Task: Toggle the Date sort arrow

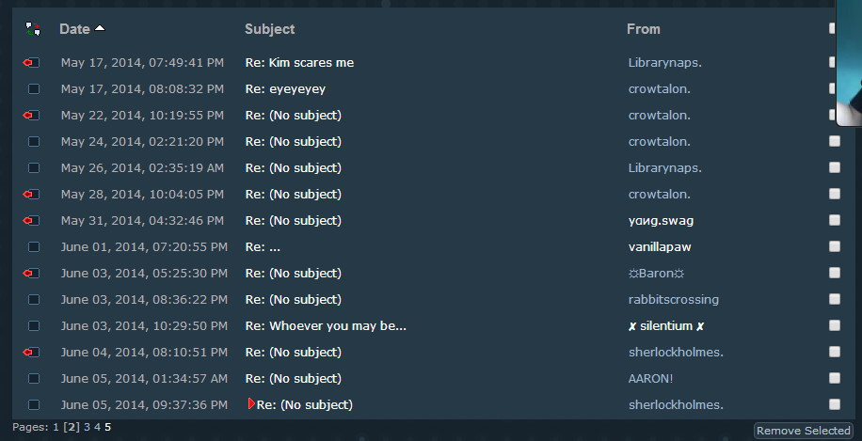Action: [100, 29]
